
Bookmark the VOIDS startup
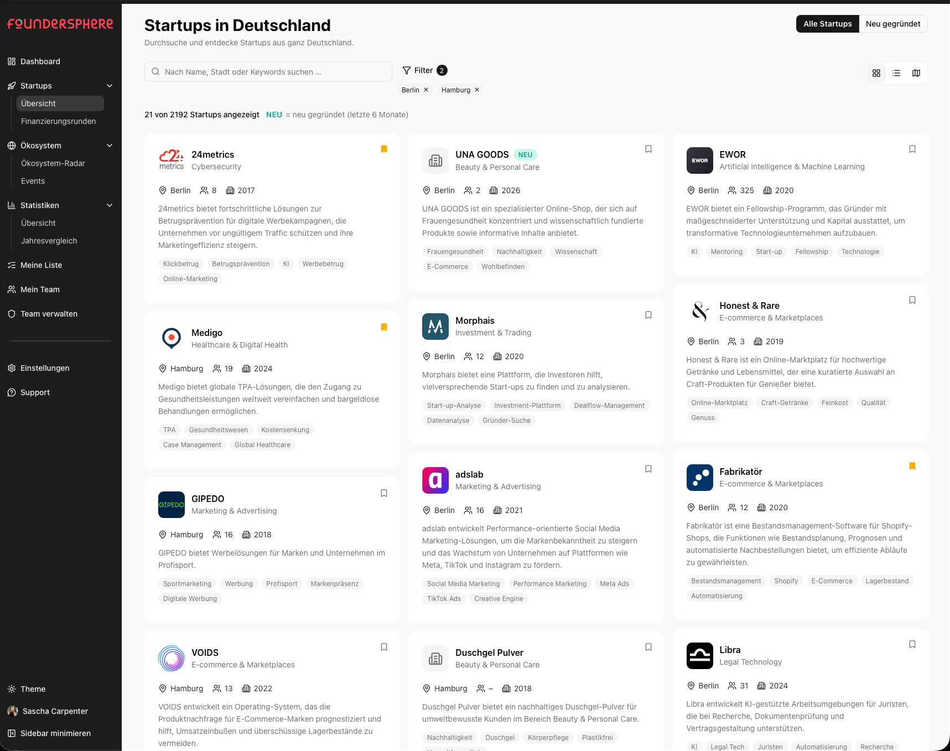(384, 647)
